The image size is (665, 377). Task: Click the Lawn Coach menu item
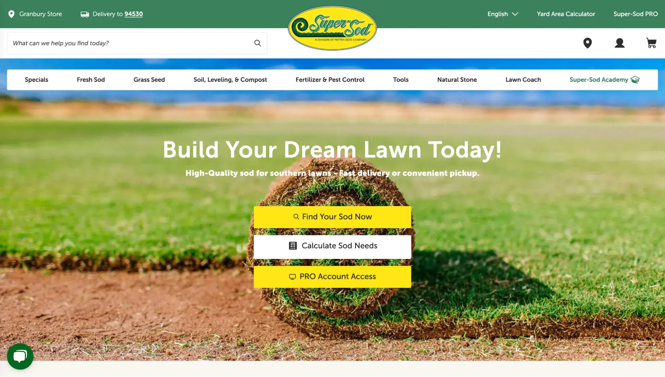[523, 79]
